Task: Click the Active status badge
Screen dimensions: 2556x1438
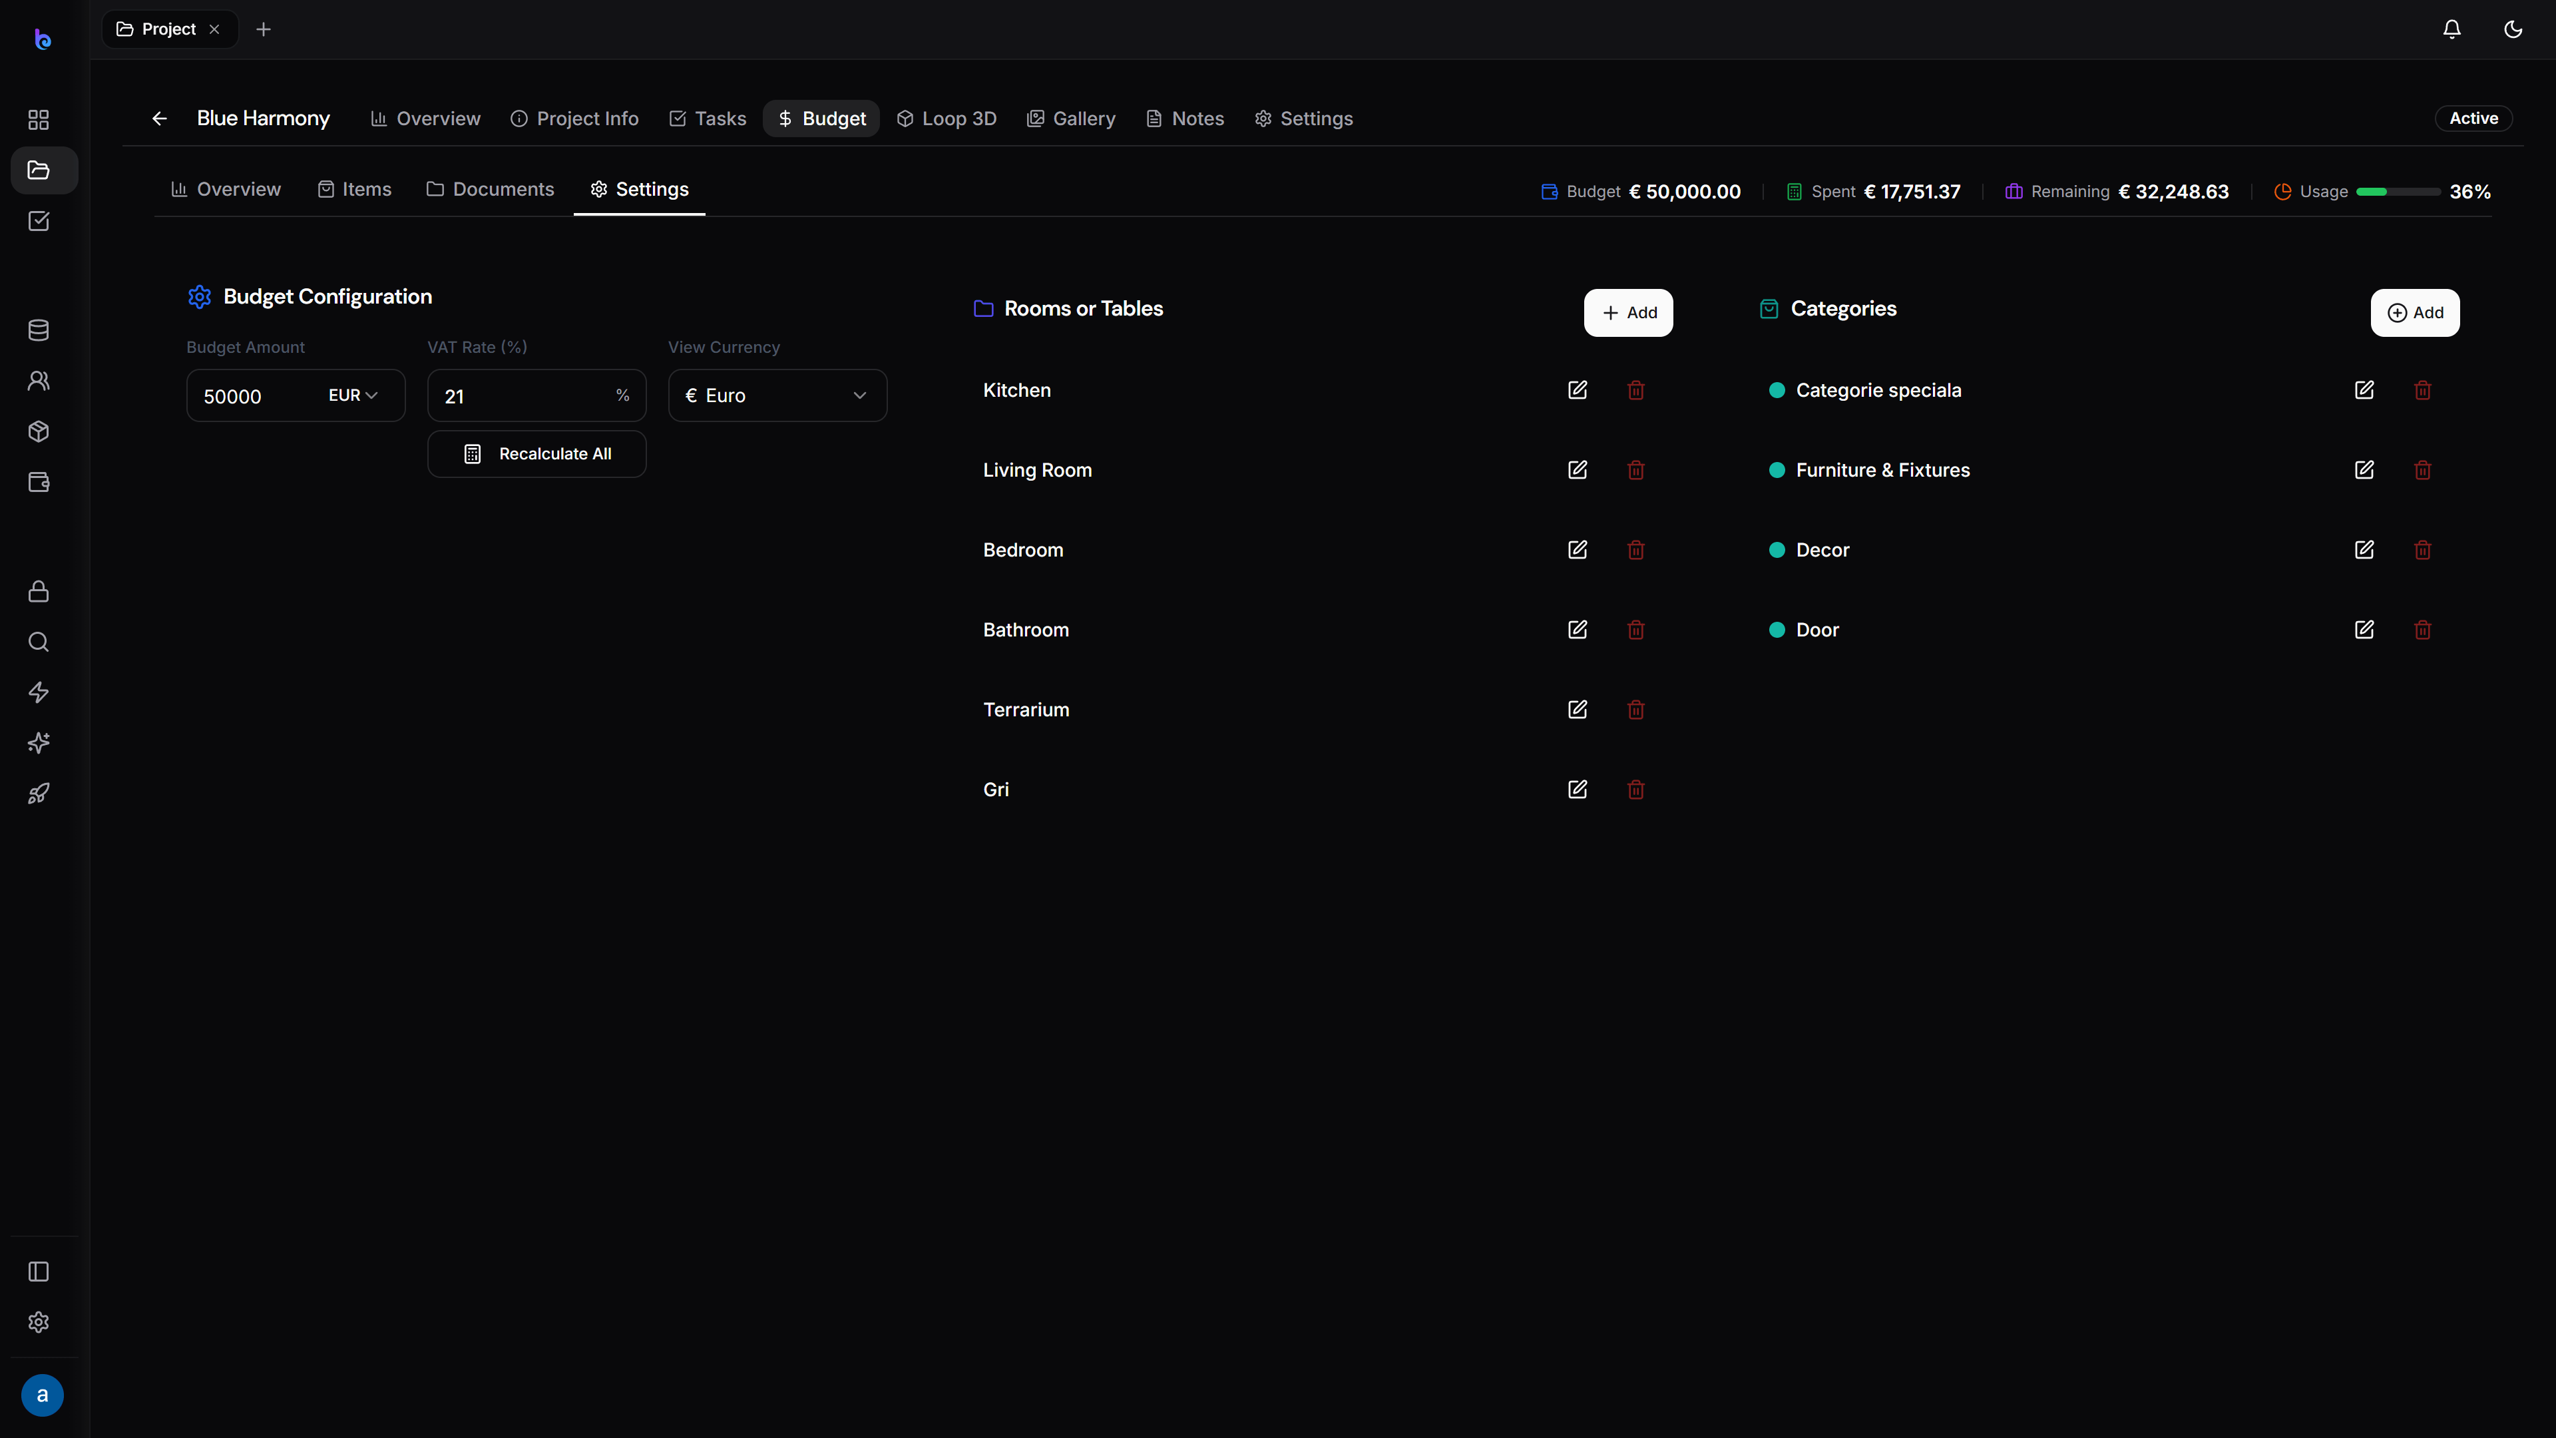Action: 2473,118
